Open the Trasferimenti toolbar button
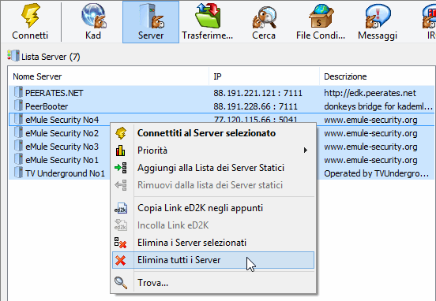 (208, 21)
